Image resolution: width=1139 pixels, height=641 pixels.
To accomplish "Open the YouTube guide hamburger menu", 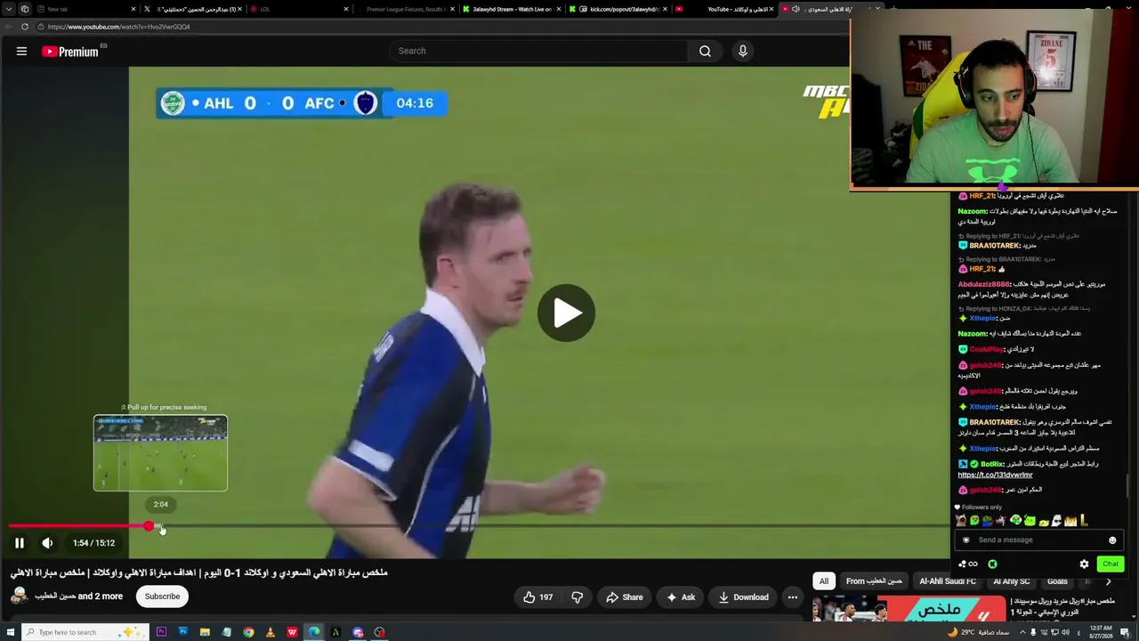I will click(x=21, y=51).
